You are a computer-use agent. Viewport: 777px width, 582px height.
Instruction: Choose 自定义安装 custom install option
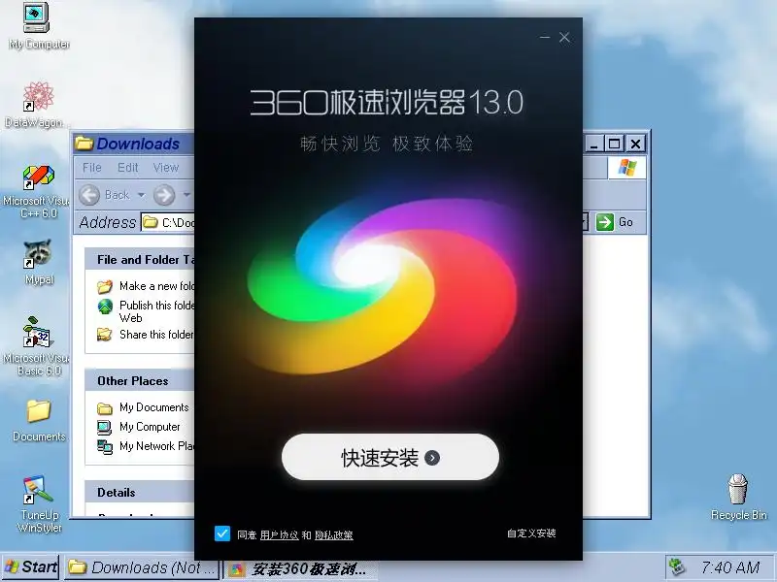tap(531, 533)
